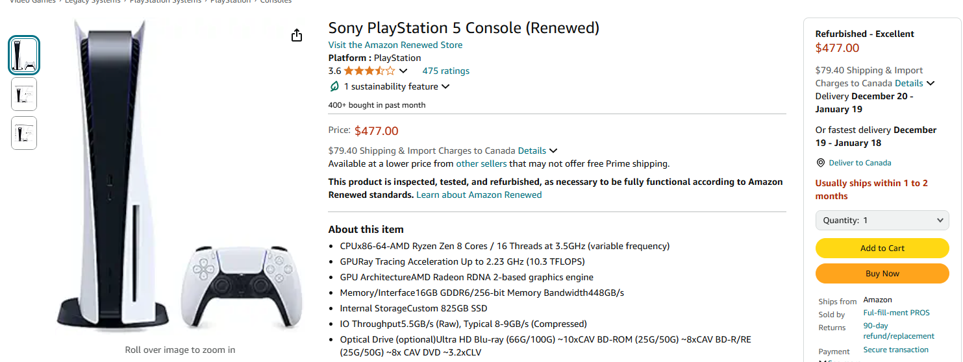The height and width of the screenshot is (362, 963).
Task: Click the share icon above product image
Action: coord(297,36)
